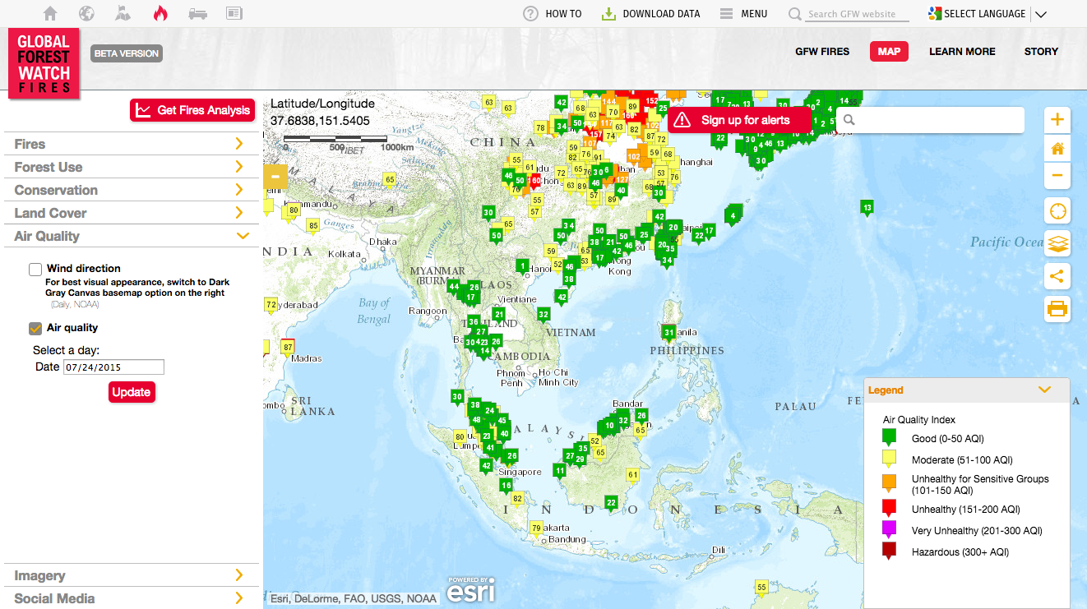The height and width of the screenshot is (609, 1087).
Task: Open the fires flame icon
Action: tap(160, 13)
